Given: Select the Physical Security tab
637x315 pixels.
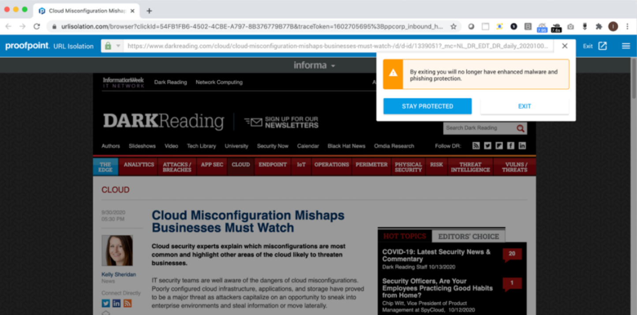Looking at the screenshot, I should (408, 167).
